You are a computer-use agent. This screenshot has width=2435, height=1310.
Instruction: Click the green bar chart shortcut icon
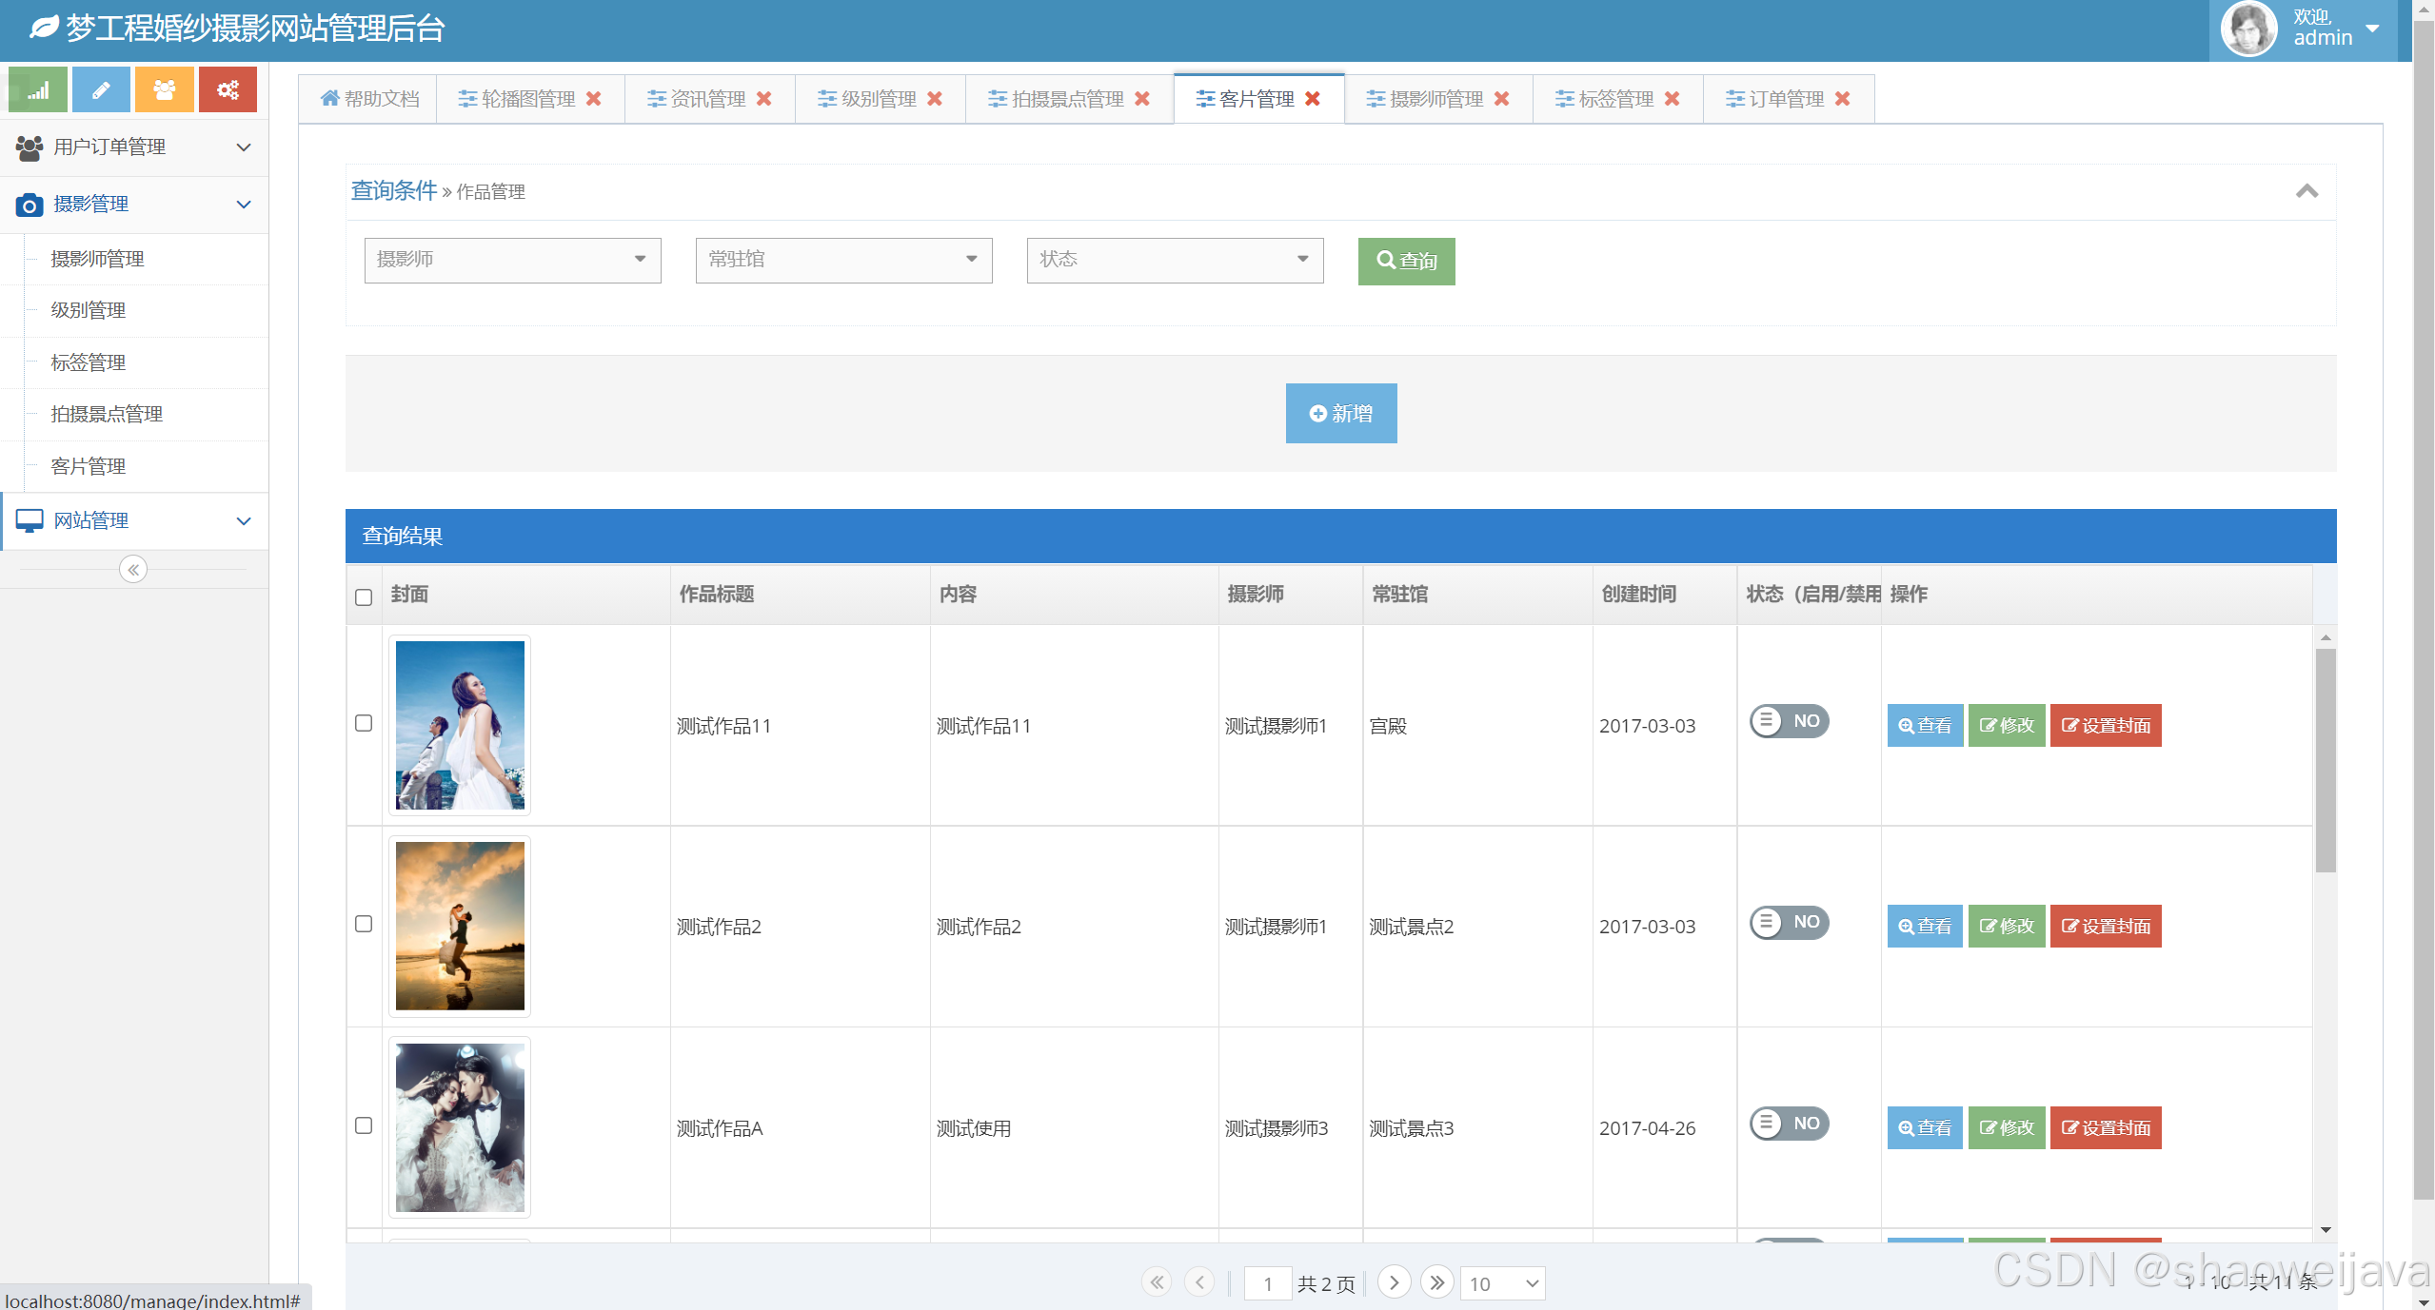click(x=38, y=90)
